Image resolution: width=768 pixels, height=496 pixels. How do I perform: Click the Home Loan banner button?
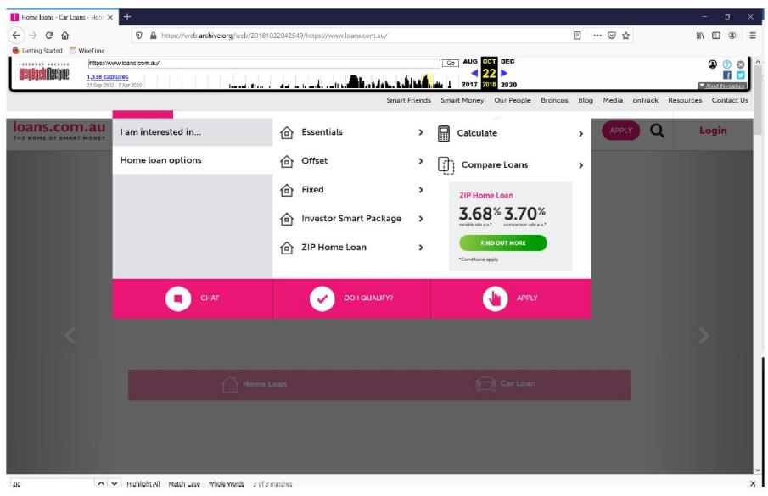[255, 384]
